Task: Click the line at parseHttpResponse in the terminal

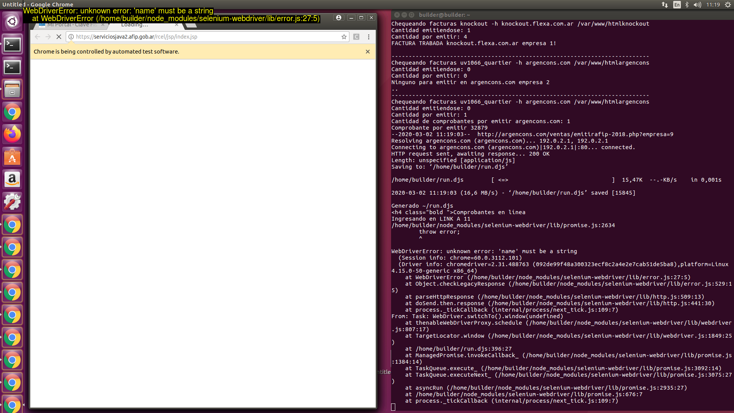Action: point(555,297)
